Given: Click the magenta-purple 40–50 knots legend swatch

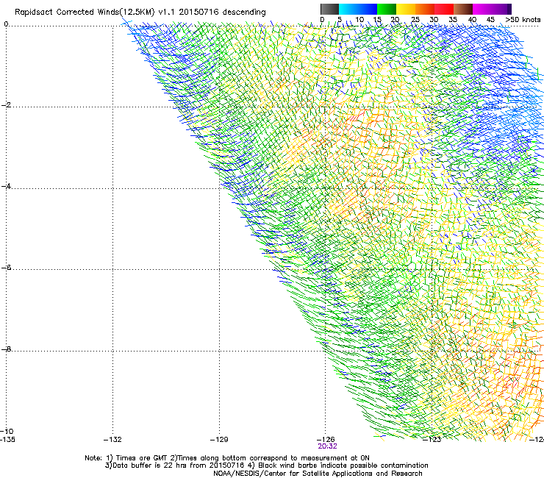Looking at the screenshot, I should coord(492,9).
